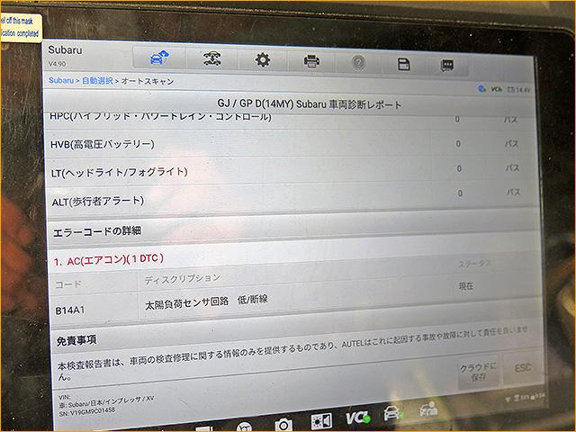
Task: Save report with the floppy disk icon
Action: click(x=403, y=64)
